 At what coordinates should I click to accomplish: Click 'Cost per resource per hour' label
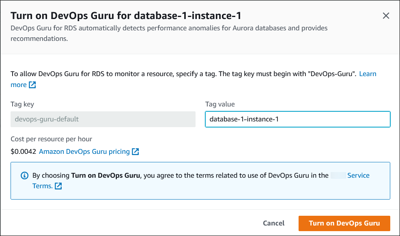(x=51, y=139)
